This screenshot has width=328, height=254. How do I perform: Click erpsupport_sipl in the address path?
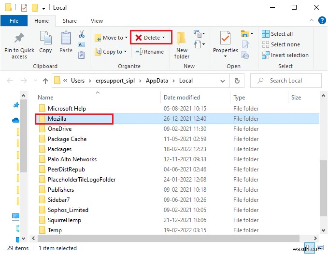(x=115, y=81)
